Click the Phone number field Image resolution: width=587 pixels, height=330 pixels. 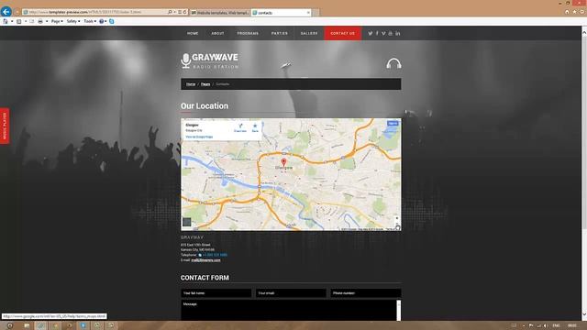tap(366, 293)
